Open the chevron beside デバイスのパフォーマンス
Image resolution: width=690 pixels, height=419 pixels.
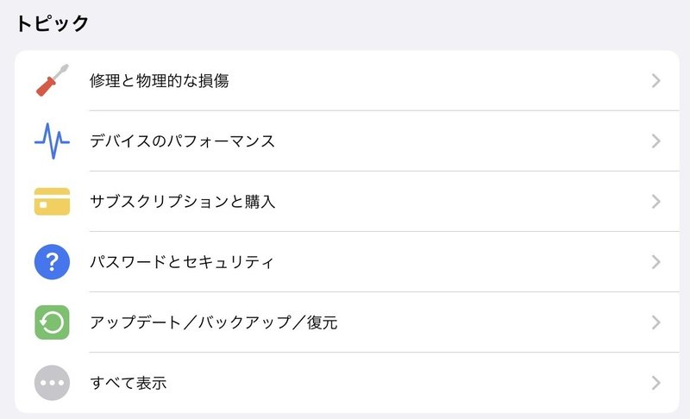656,141
